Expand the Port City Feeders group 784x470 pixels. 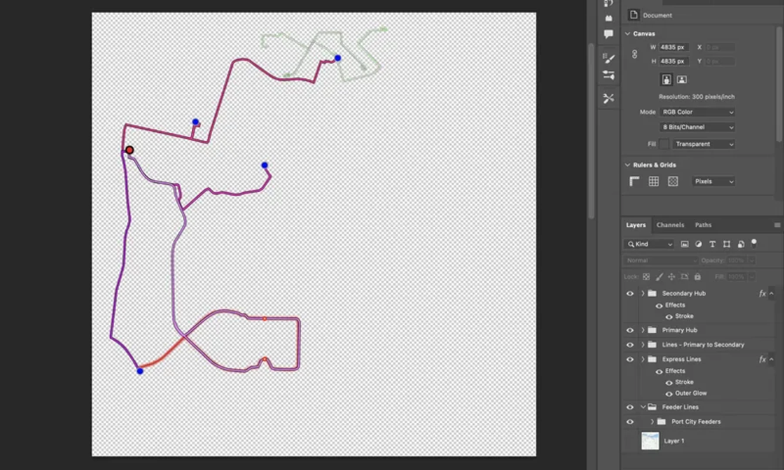pos(652,421)
